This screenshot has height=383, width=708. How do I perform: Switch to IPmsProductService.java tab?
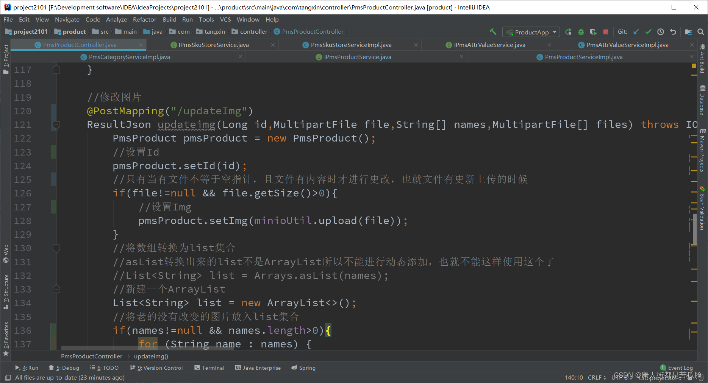(x=357, y=57)
